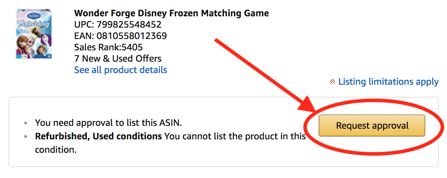Click the bullet before the approval message
The image size is (447, 178).
click(x=25, y=124)
